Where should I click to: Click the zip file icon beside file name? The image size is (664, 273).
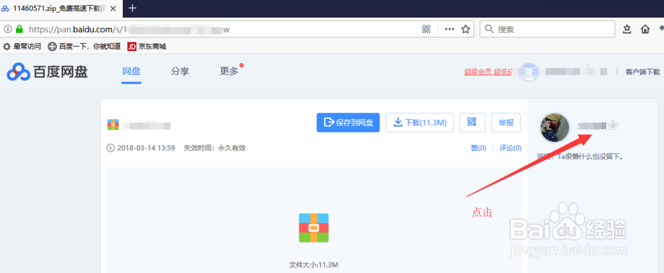(113, 125)
